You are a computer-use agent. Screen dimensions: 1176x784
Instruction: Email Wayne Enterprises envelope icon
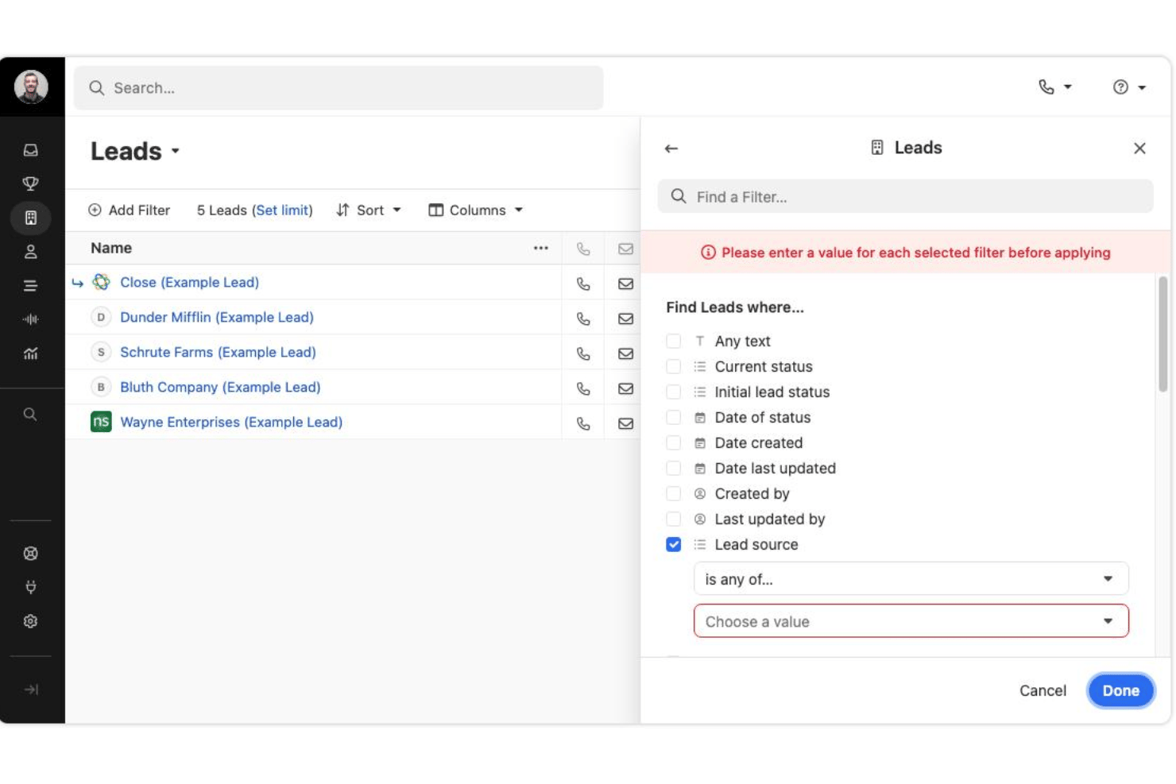(626, 423)
